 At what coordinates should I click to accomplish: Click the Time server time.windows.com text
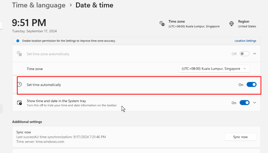40,142
